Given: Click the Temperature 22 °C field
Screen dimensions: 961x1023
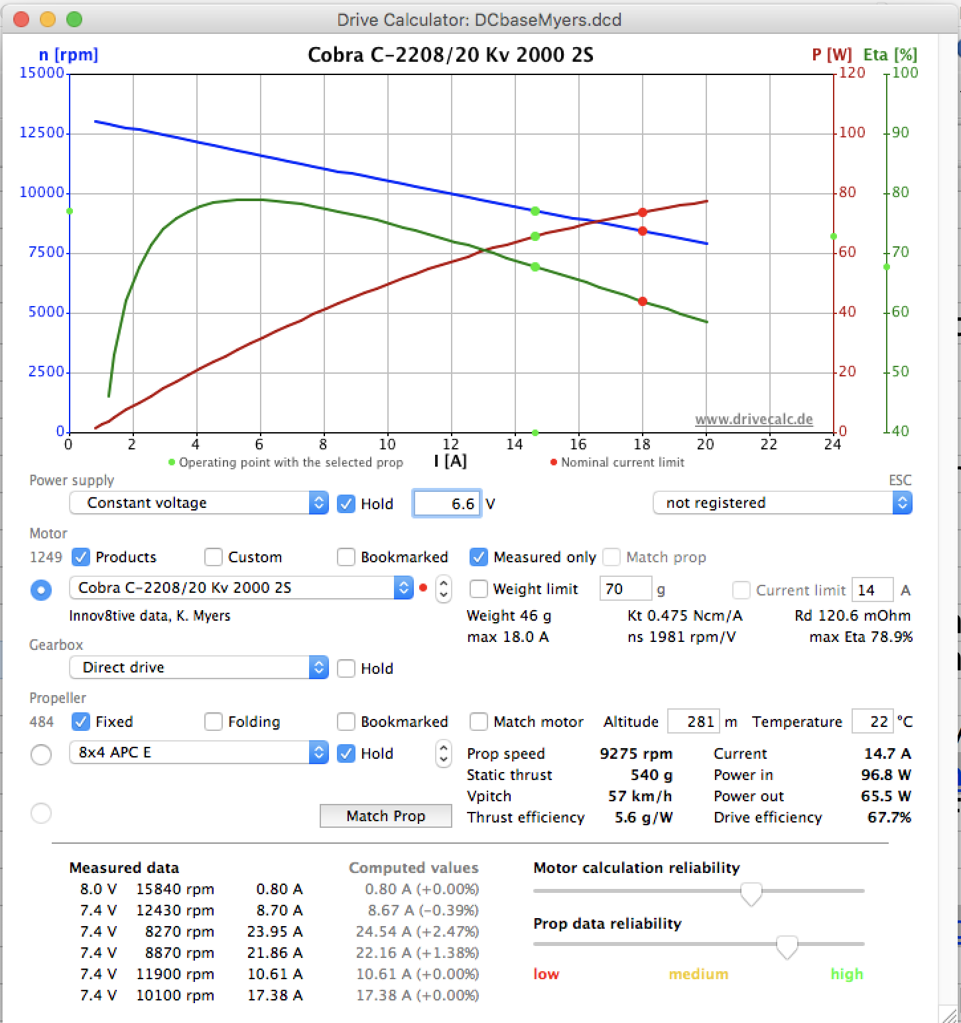Looking at the screenshot, I should pos(873,722).
